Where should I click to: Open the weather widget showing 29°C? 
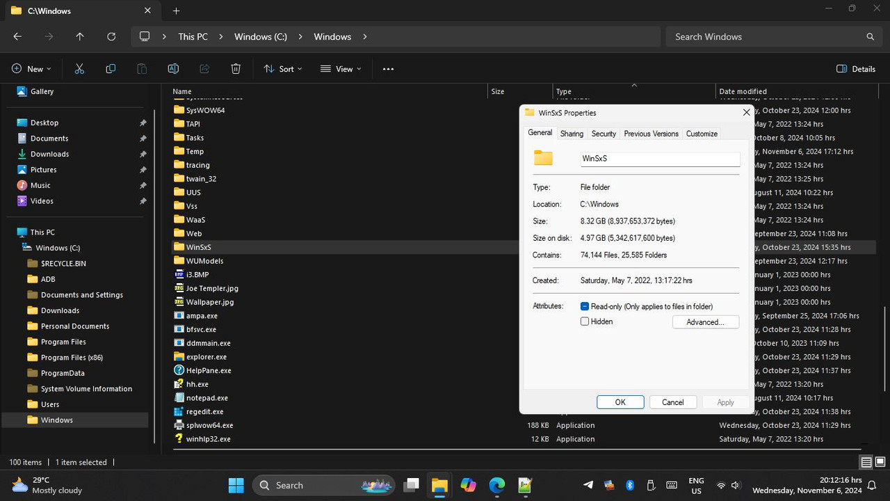pyautogui.click(x=47, y=485)
